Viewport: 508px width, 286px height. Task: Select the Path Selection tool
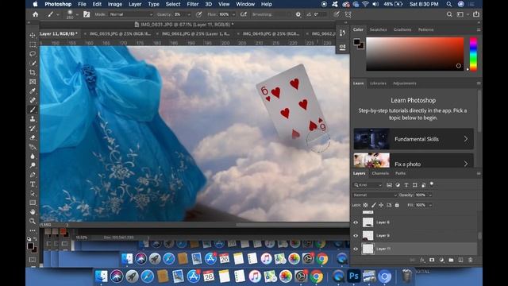tap(33, 193)
